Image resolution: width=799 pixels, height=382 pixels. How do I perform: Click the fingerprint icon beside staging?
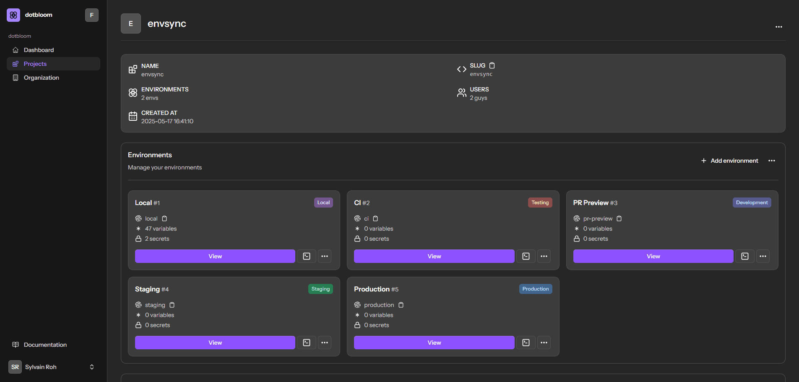coord(138,305)
